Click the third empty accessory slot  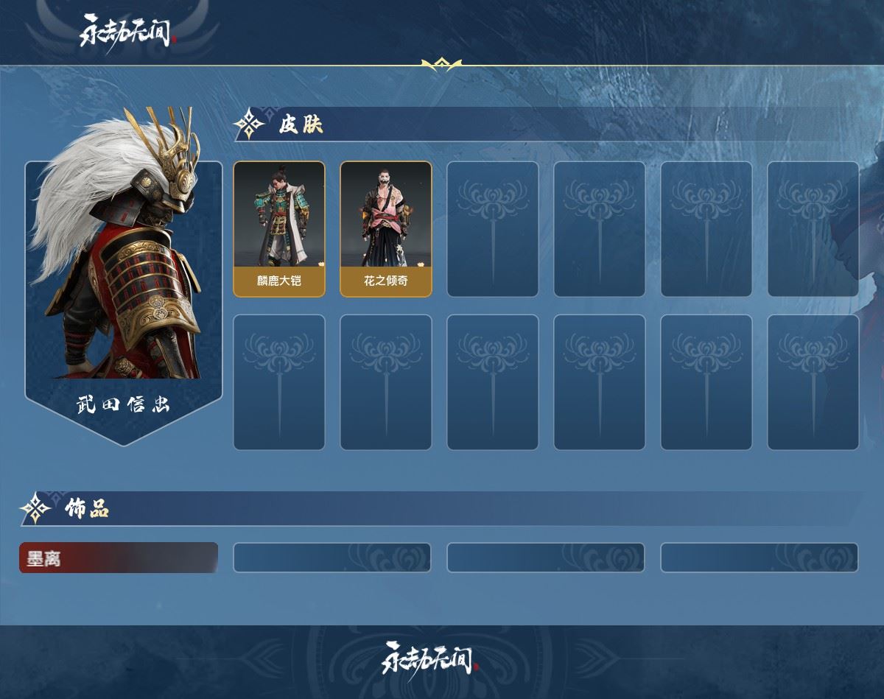pos(760,558)
